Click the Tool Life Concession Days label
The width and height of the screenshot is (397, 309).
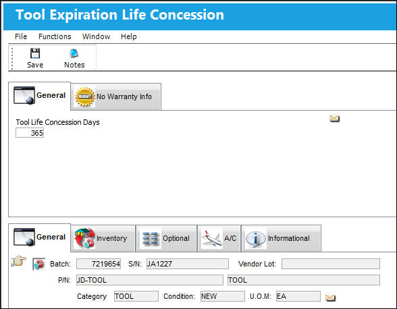(58, 122)
